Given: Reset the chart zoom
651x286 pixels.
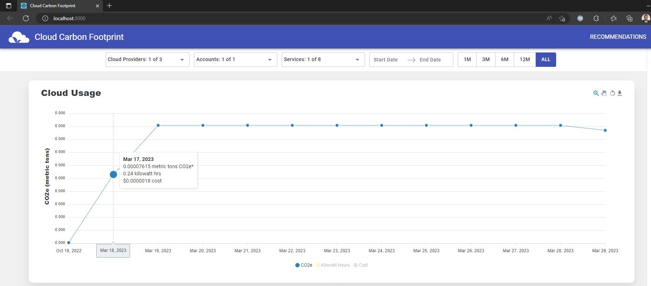Looking at the screenshot, I should click(612, 93).
